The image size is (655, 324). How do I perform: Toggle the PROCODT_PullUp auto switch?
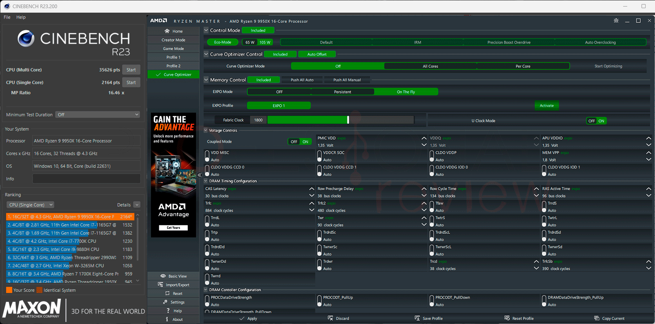[x=319, y=301]
